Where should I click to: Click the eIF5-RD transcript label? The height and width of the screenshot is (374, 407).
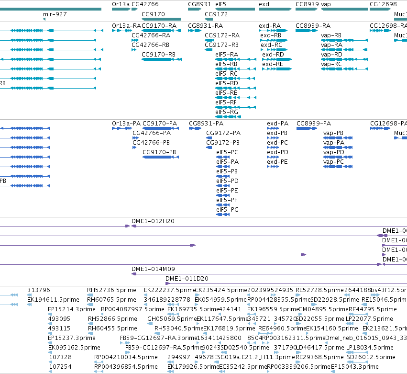point(227,83)
